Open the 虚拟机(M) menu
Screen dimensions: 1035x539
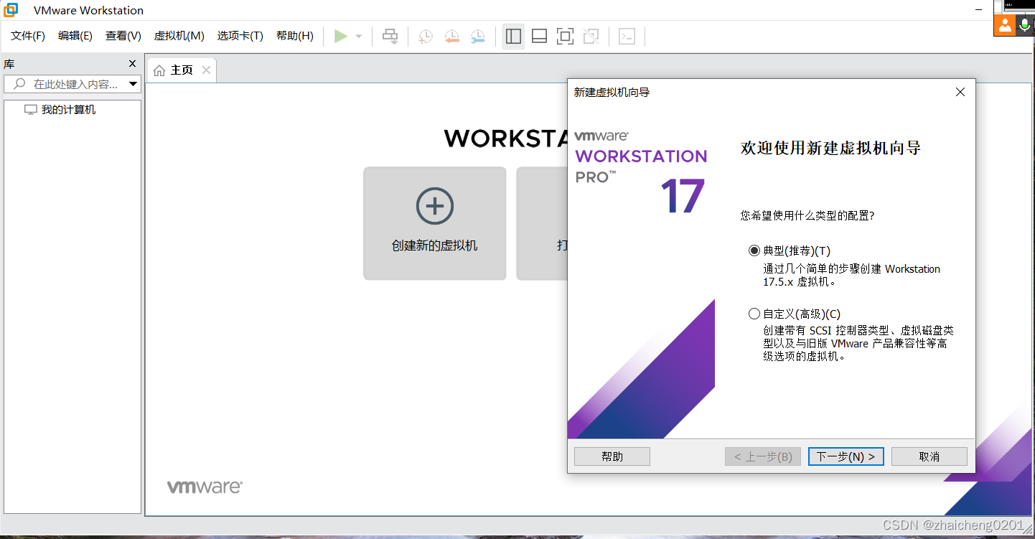[179, 36]
